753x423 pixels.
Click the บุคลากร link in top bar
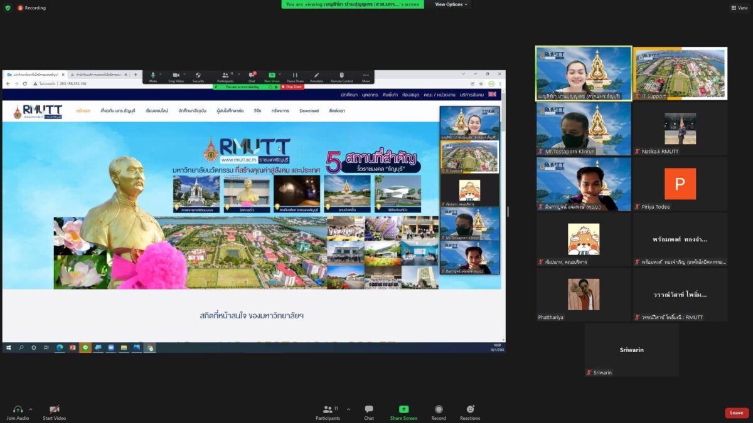(x=370, y=95)
